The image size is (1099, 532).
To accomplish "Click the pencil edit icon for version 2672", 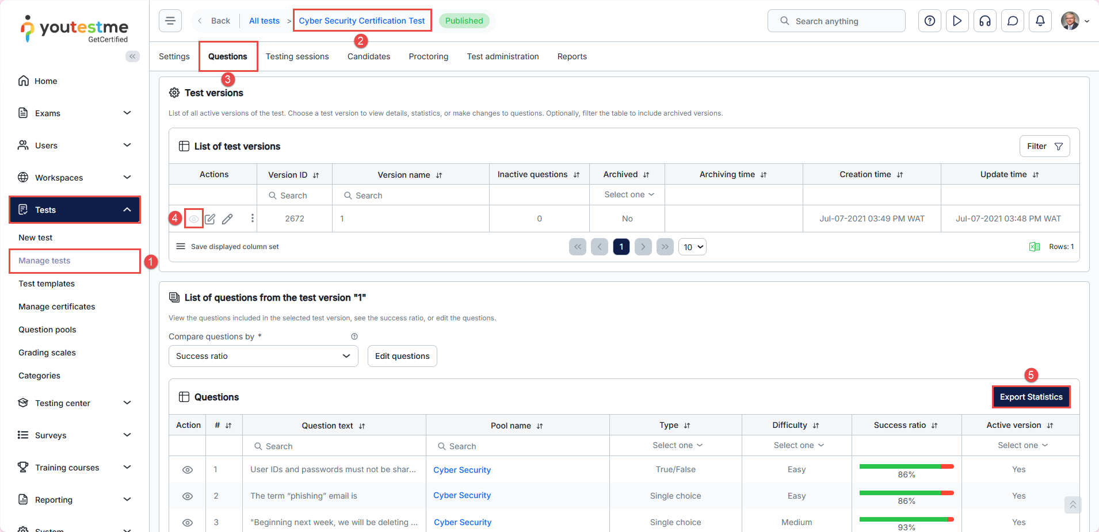I will pos(227,219).
